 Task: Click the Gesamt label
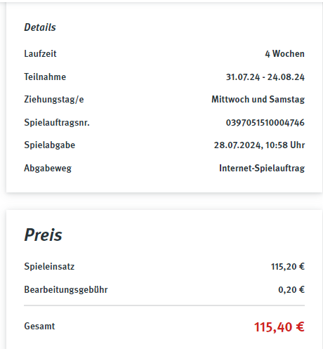pyautogui.click(x=39, y=327)
